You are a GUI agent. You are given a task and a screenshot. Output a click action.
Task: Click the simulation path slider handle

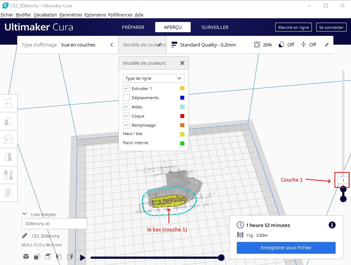221,258
